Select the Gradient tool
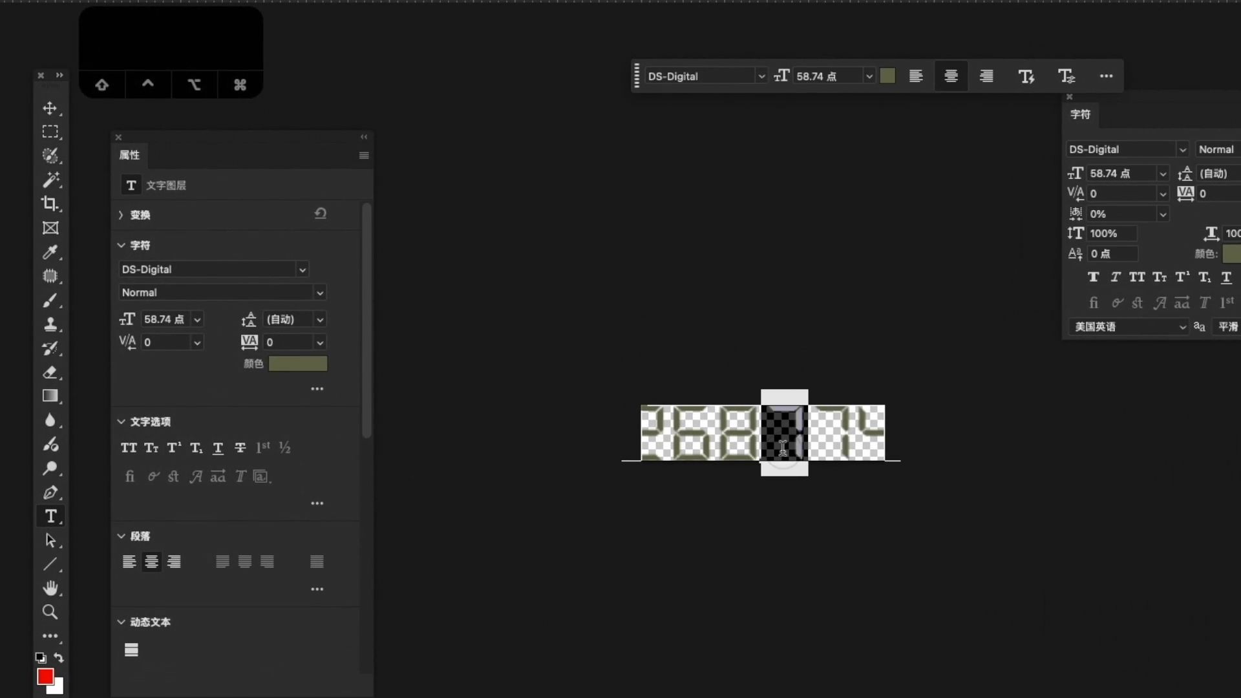 point(50,396)
